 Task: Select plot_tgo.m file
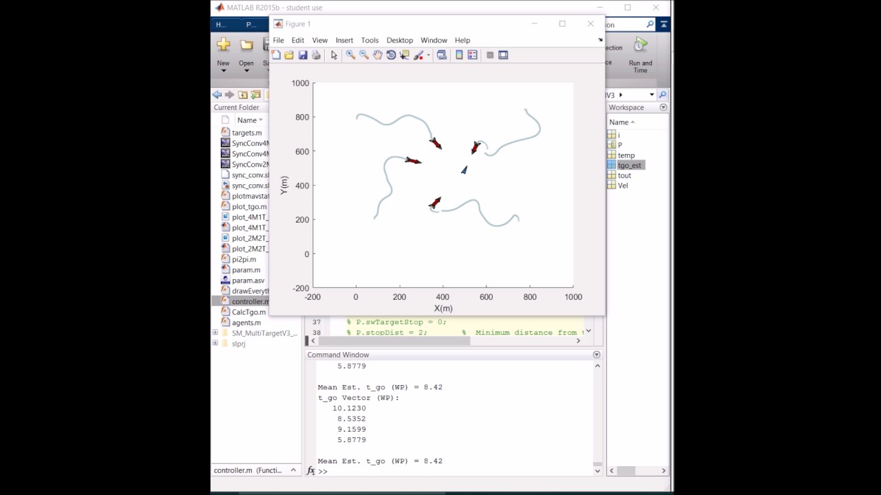coord(249,207)
